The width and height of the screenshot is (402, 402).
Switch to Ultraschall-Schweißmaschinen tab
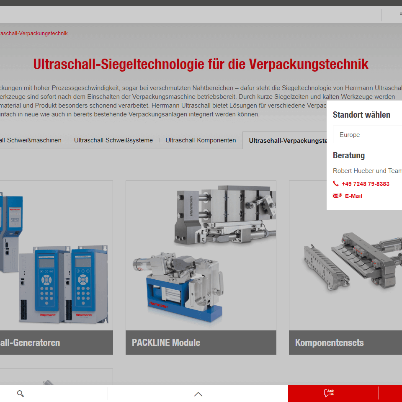point(31,140)
